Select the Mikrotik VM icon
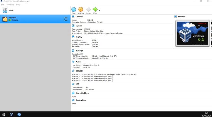Image resolution: width=212 pixels, height=117 pixels. (5, 19)
